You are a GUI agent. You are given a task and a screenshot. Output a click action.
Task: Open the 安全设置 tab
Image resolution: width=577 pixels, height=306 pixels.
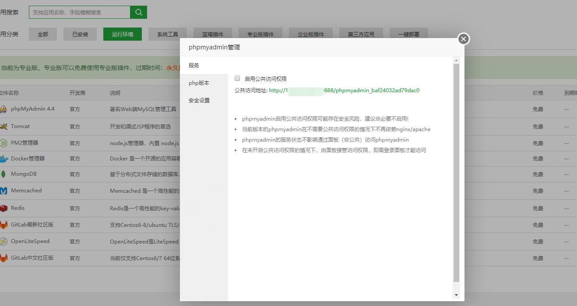coord(204,100)
